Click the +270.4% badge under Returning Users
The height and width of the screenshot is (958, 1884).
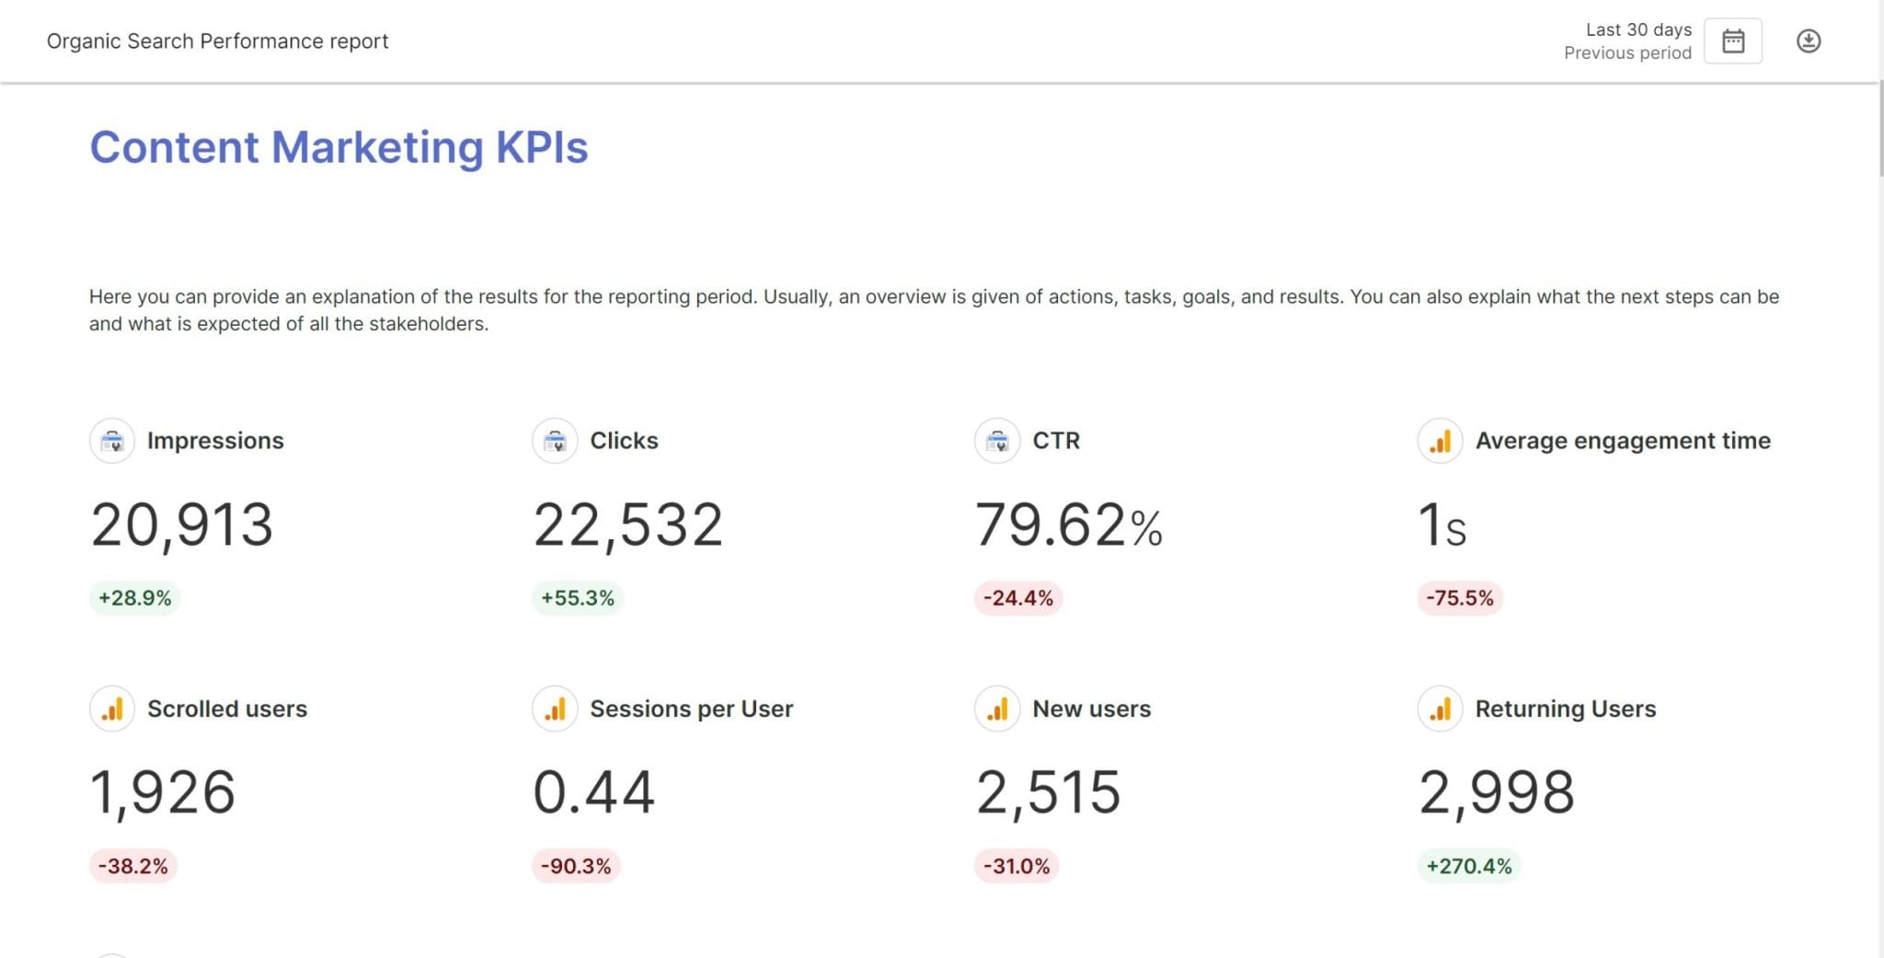pos(1469,866)
